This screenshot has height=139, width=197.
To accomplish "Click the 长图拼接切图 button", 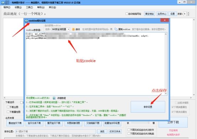I will (73, 123).
